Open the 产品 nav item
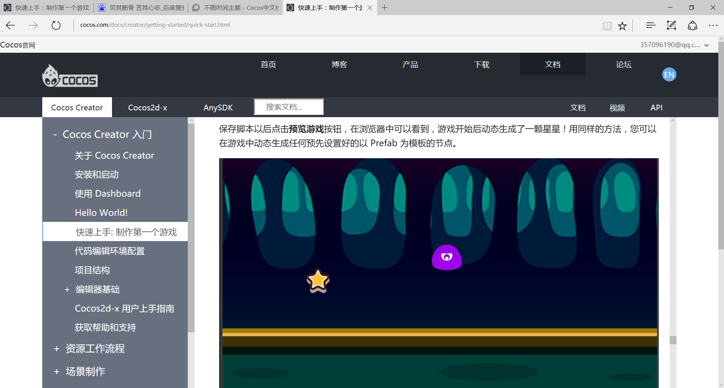The width and height of the screenshot is (724, 388). [410, 64]
